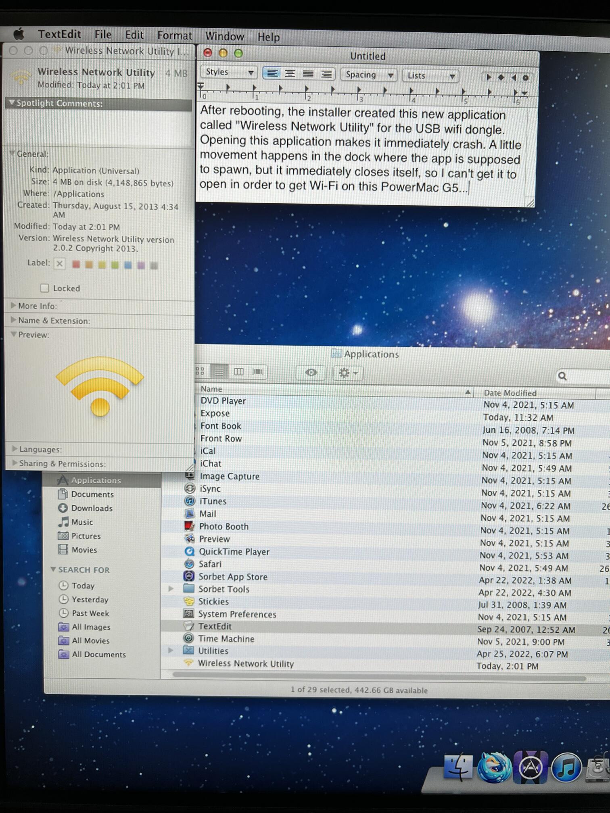Collapse the Spotlight Comments section

pyautogui.click(x=12, y=102)
